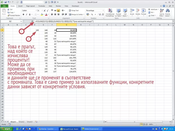Toggle Bold formatting

pos(23,14)
